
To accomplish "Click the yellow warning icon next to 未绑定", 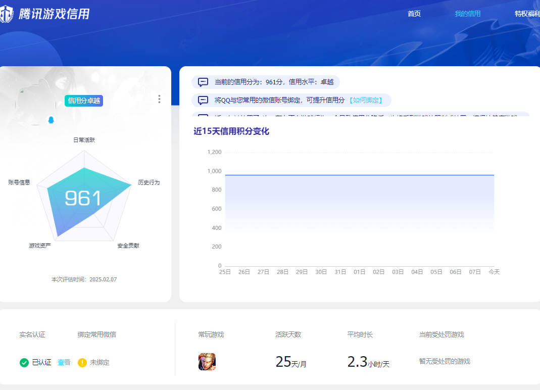I will (82, 362).
